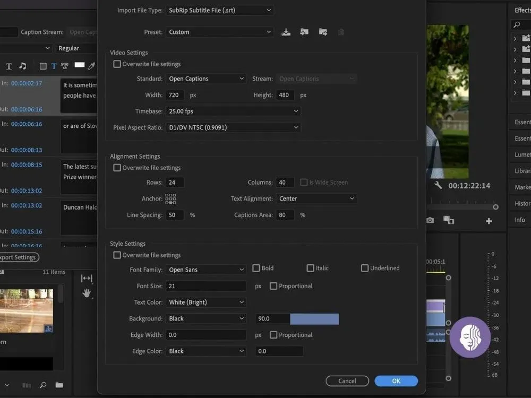Click the comparison view icon beside camera

pyautogui.click(x=448, y=220)
